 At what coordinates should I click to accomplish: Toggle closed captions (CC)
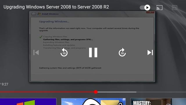pos(175,8)
